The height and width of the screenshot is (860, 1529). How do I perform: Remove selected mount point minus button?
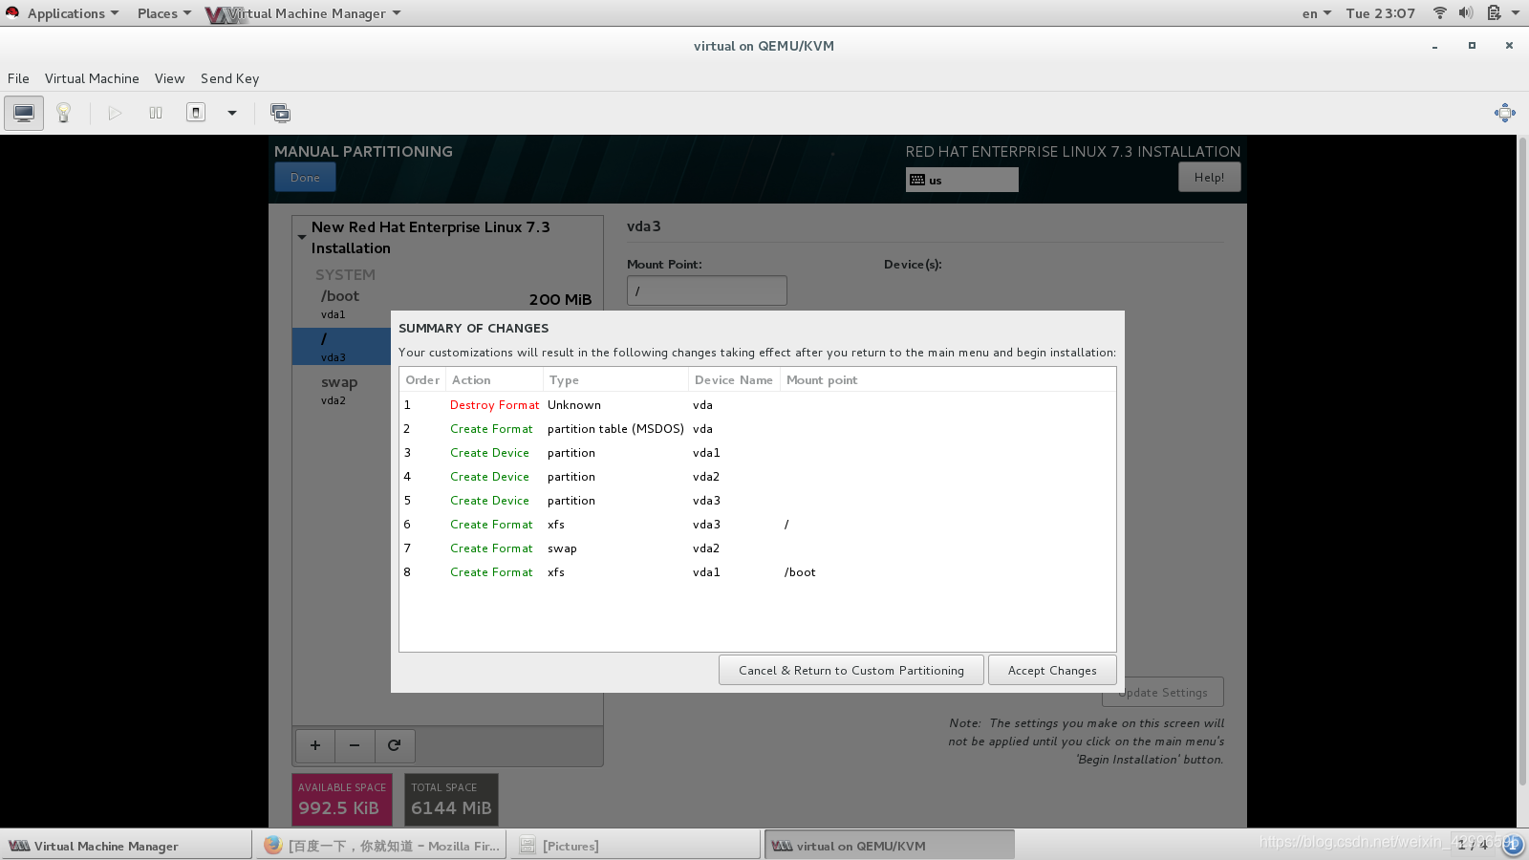(355, 745)
